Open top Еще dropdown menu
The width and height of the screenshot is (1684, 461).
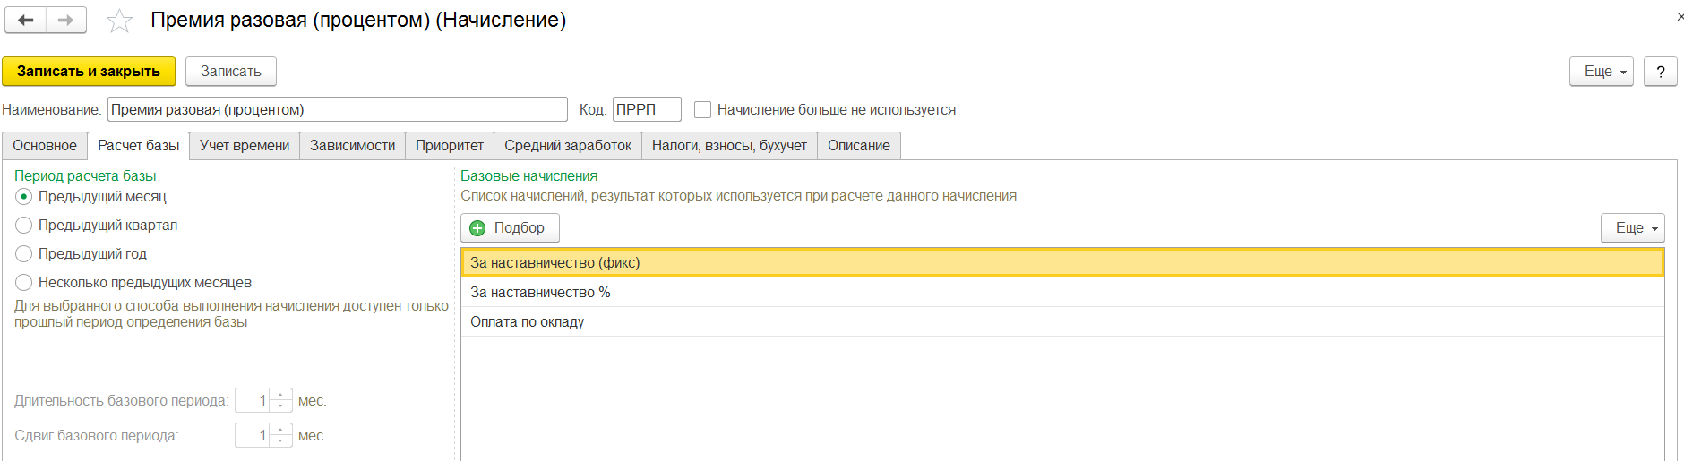coord(1601,72)
